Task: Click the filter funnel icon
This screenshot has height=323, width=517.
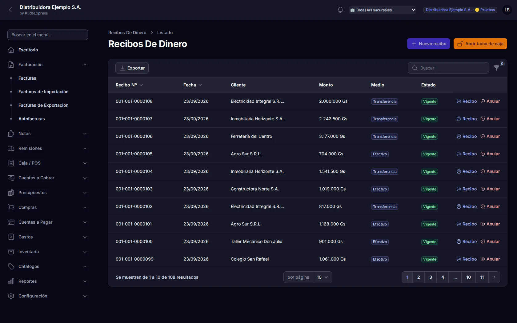Action: 496,68
